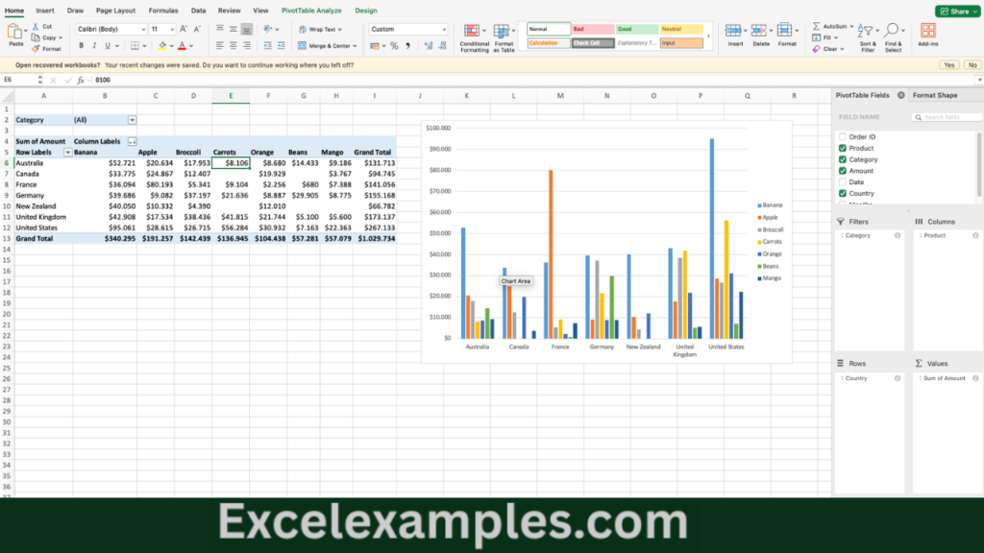Click the Find & Select icon

click(892, 32)
